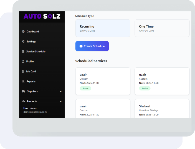Click the Job Card document icon

click(23, 72)
